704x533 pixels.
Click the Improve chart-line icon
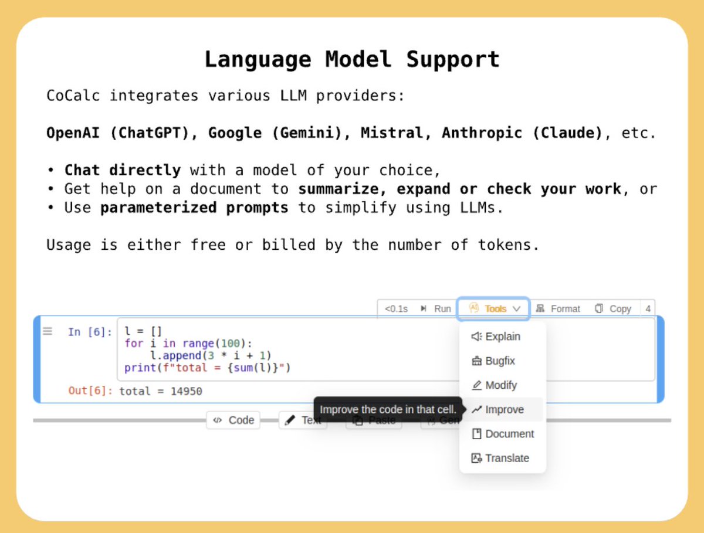click(x=476, y=409)
